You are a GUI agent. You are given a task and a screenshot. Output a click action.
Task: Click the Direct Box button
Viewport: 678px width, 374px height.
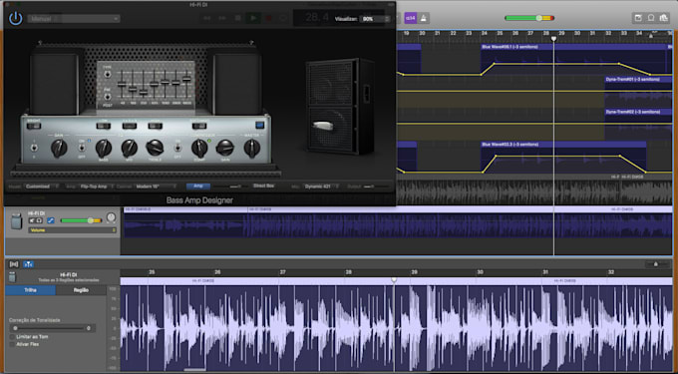(x=263, y=186)
